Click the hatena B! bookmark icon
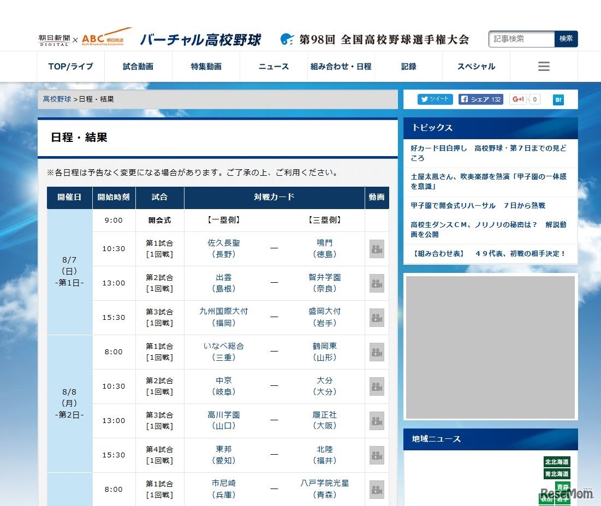This screenshot has height=506, width=601. 558,99
